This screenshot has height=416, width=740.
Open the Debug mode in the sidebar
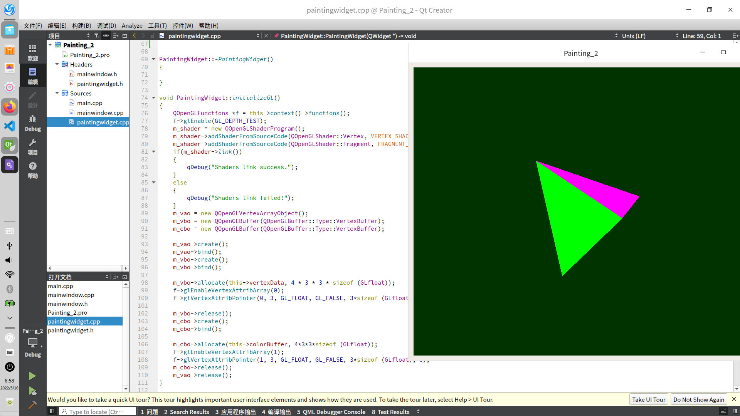pos(33,122)
